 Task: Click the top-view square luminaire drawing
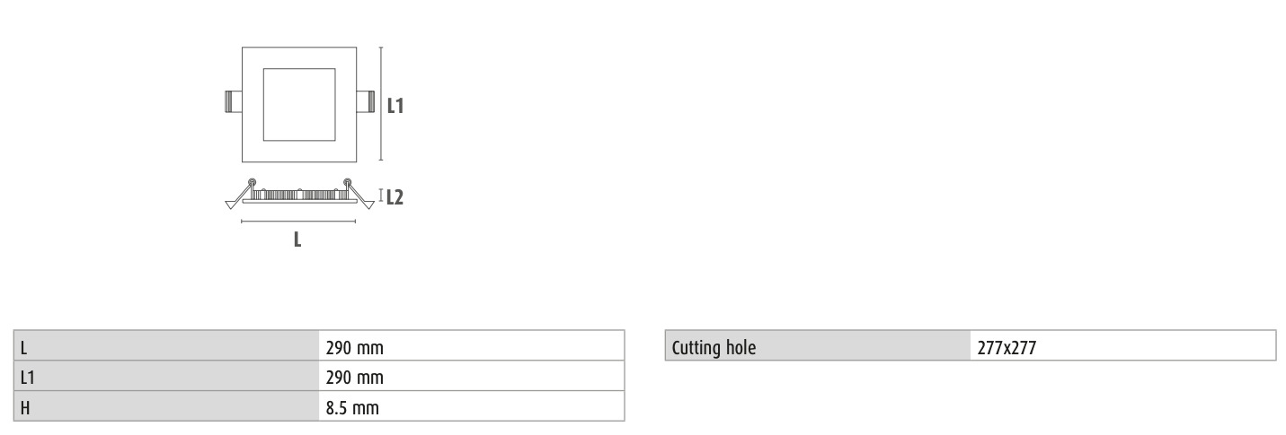(299, 103)
